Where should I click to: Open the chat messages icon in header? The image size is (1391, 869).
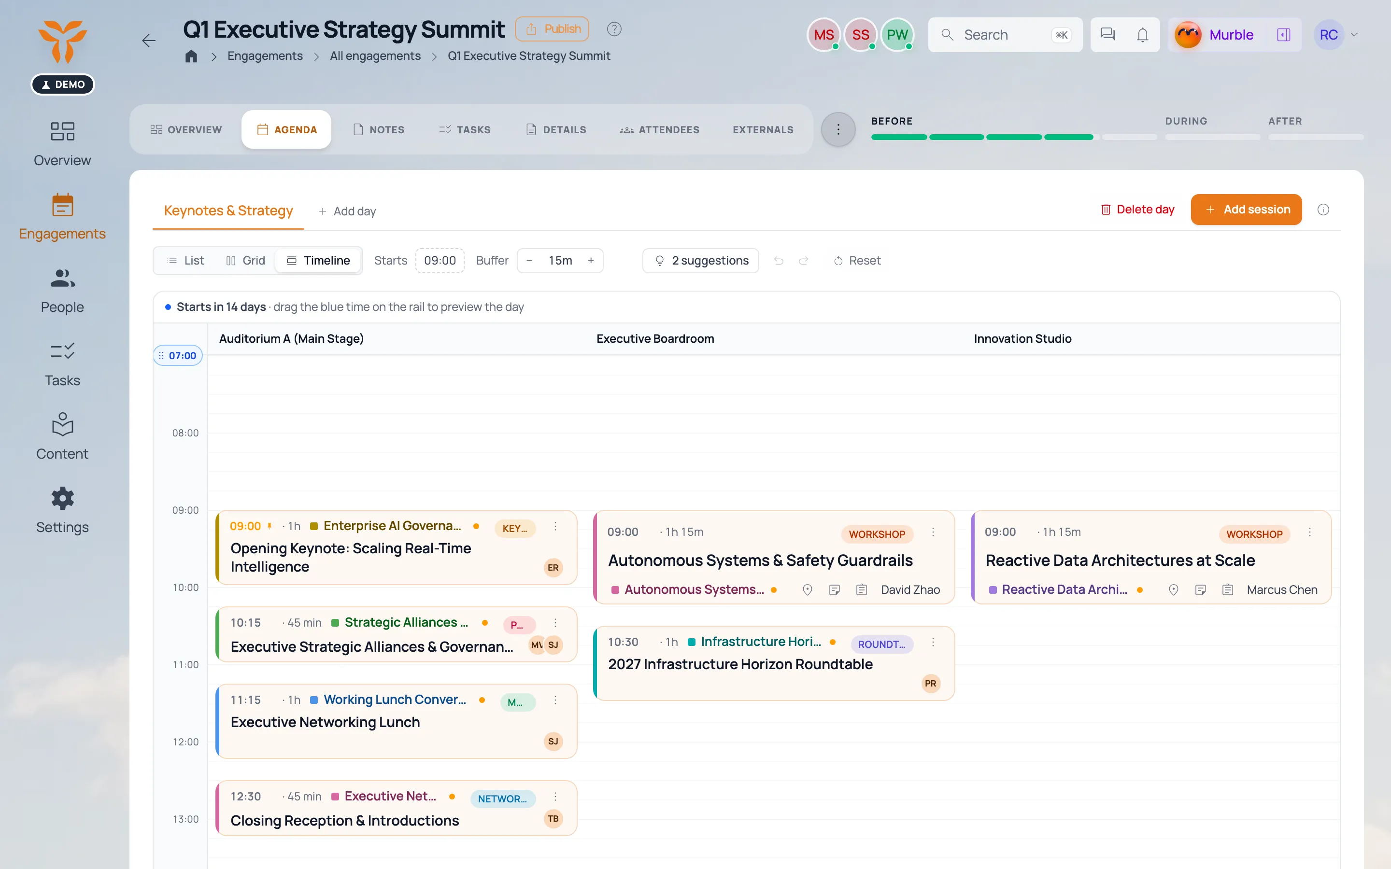coord(1107,34)
